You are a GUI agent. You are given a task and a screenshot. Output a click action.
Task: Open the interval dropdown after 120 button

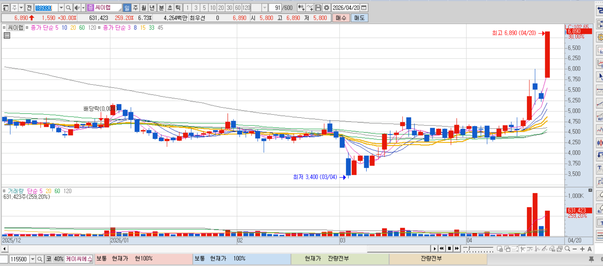[x=265, y=8]
